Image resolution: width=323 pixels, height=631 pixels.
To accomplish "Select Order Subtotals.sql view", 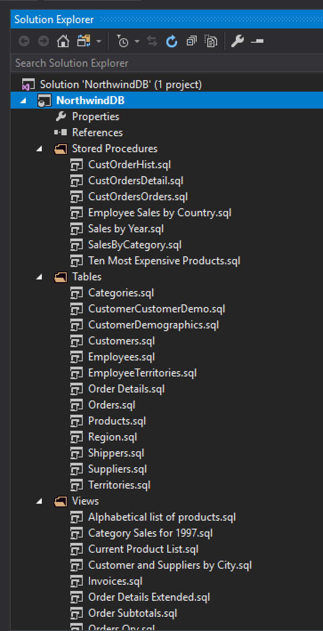I will click(133, 613).
